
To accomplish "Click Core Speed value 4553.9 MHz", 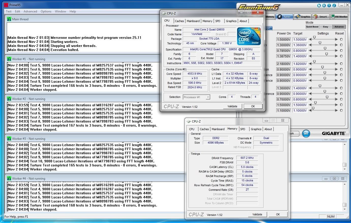I will coord(195,74).
